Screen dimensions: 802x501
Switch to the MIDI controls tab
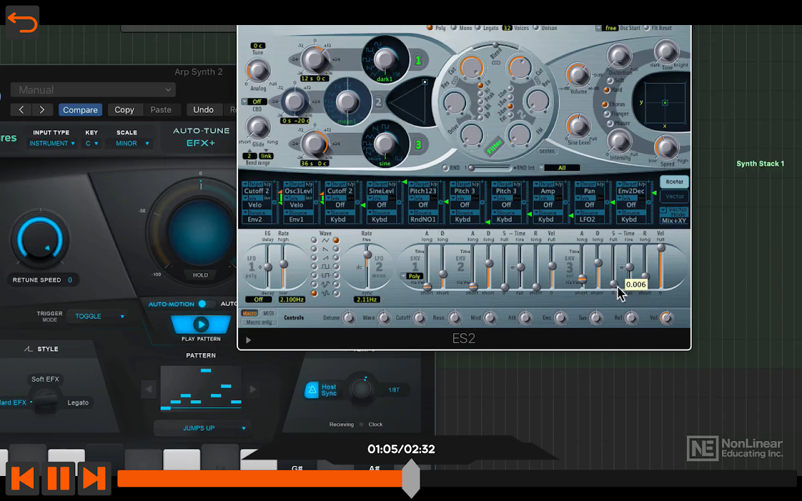[268, 313]
